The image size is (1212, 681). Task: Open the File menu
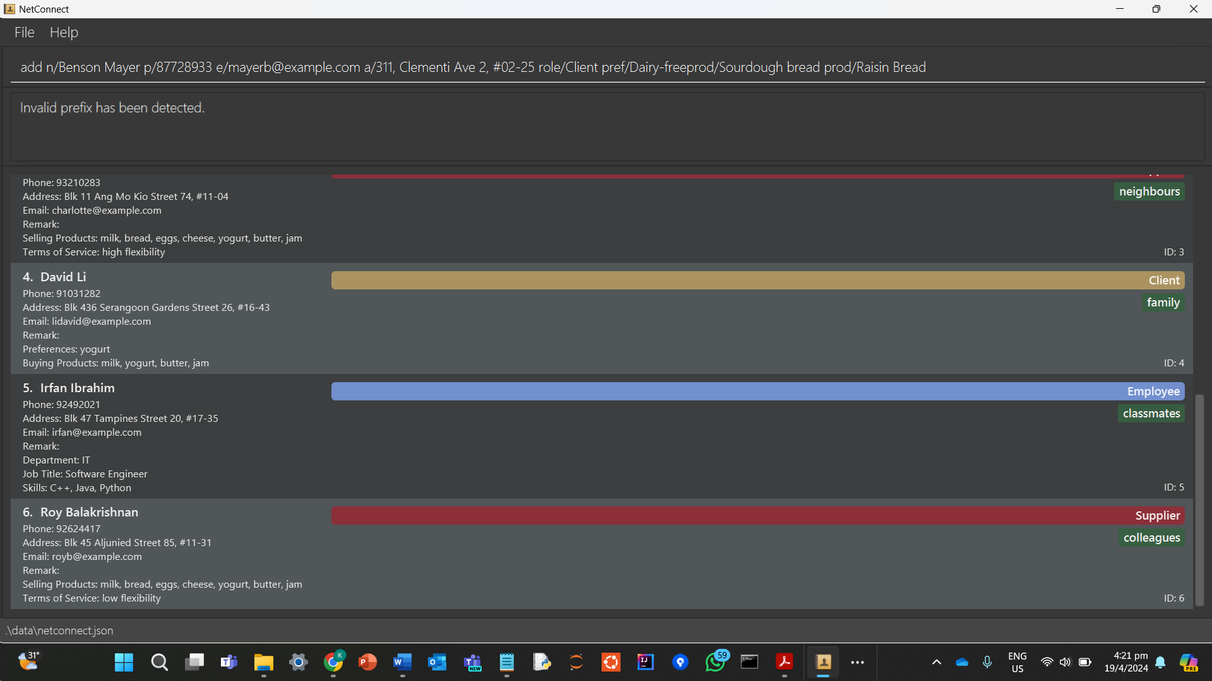(24, 32)
